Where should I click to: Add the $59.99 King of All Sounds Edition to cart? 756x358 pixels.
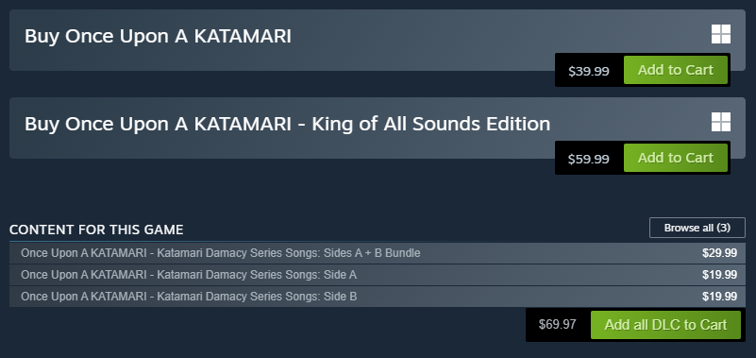pyautogui.click(x=676, y=158)
